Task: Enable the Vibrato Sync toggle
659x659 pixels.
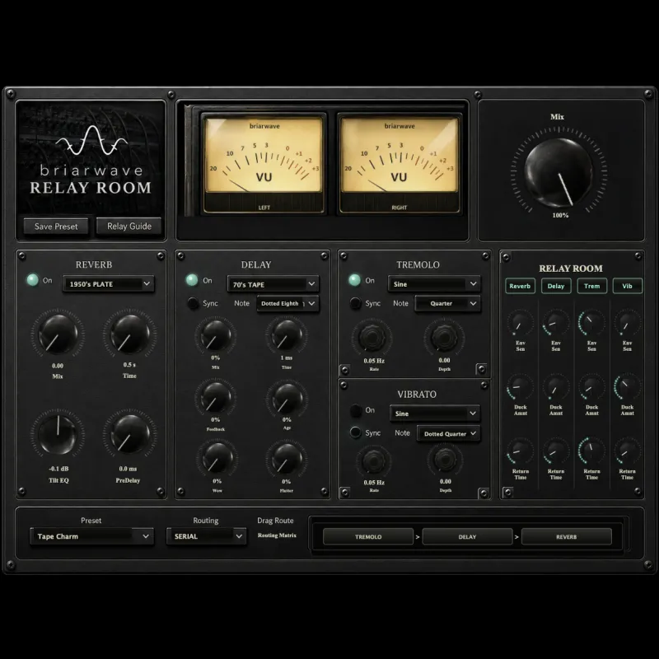Action: tap(356, 432)
